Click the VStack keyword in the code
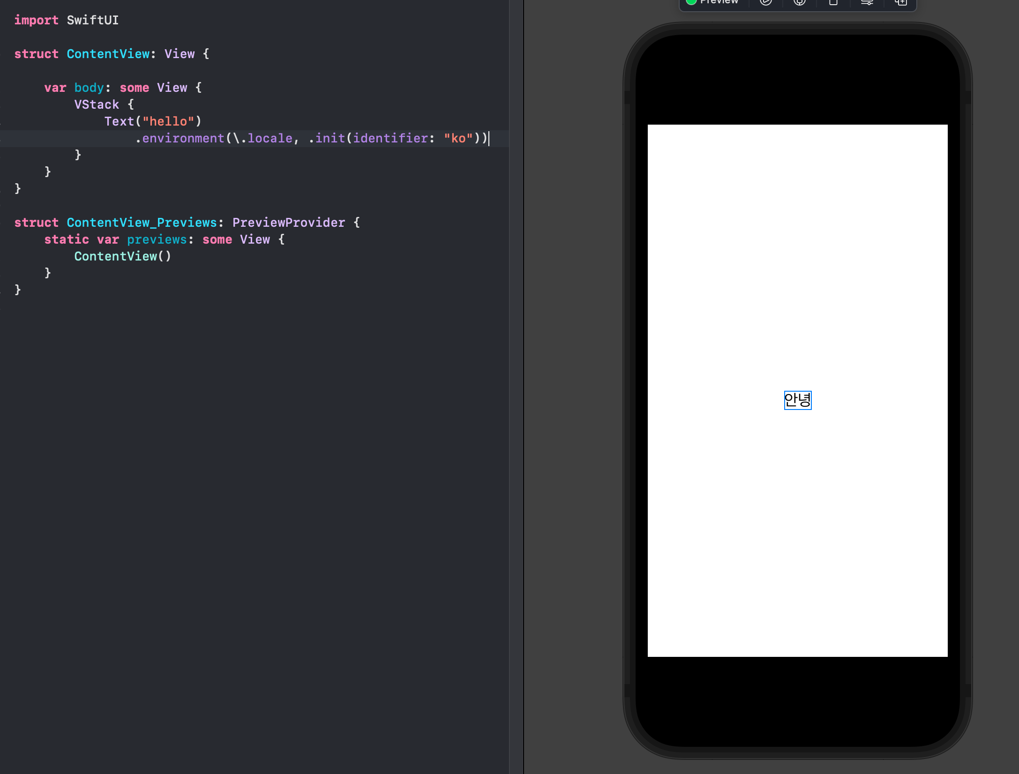 (x=97, y=104)
